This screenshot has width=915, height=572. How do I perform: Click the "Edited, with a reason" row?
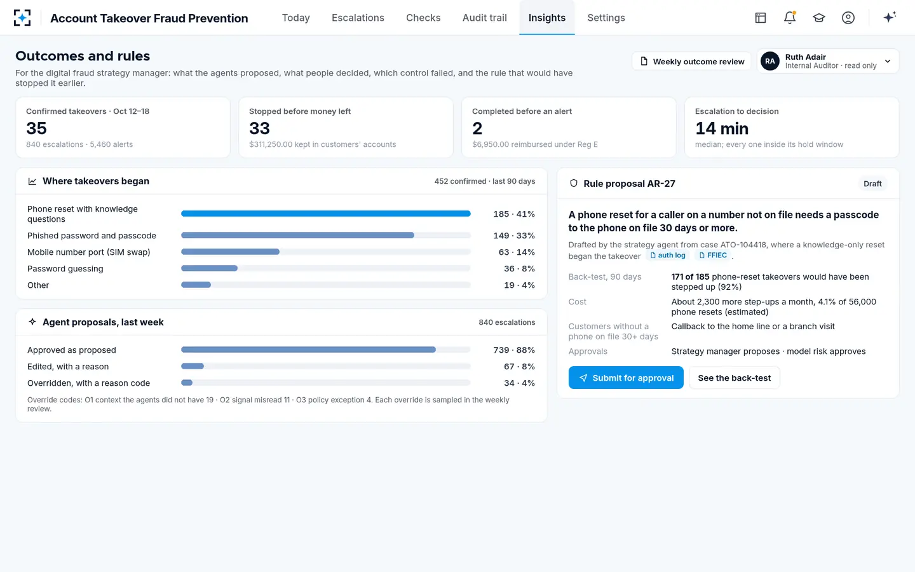pos(281,367)
